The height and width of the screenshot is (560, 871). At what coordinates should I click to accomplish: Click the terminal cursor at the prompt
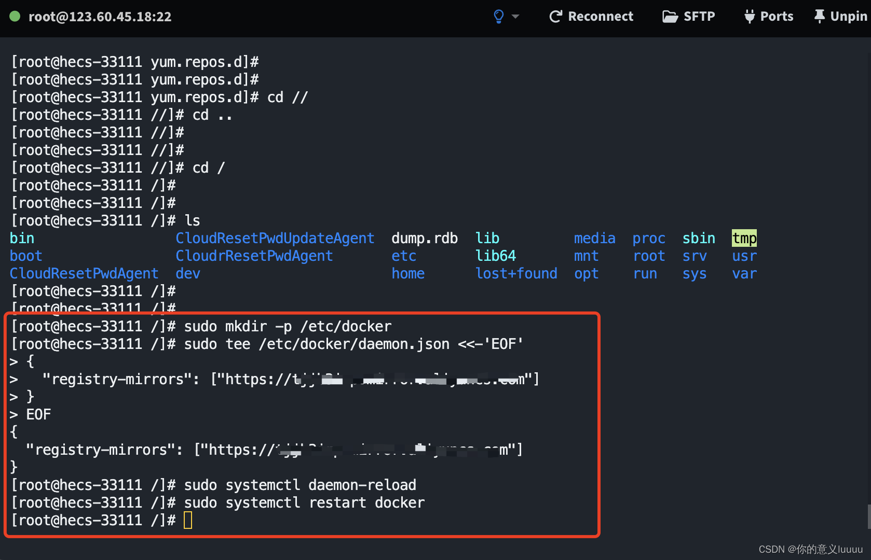188,520
